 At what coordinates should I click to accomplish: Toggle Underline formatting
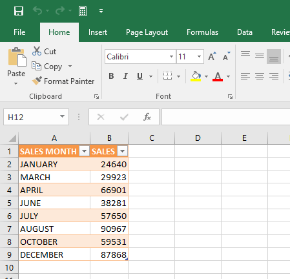click(x=140, y=76)
